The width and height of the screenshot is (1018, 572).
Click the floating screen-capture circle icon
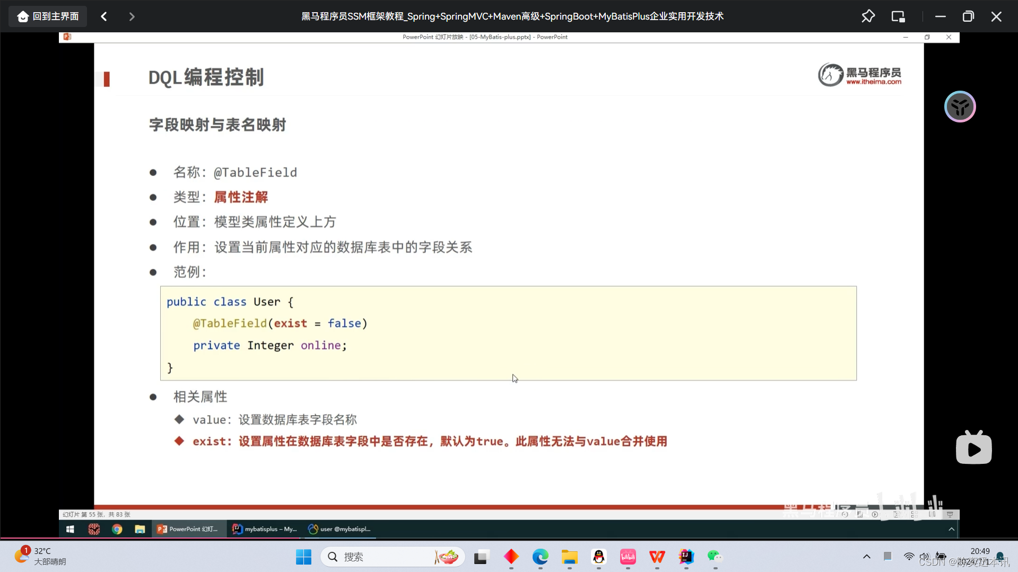pyautogui.click(x=959, y=107)
